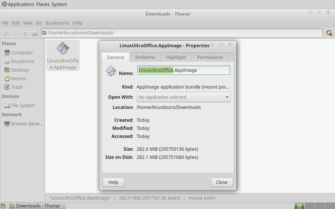Click the status bar text
Image resolution: width=335 pixels, height=209 pixels.
(x=132, y=198)
